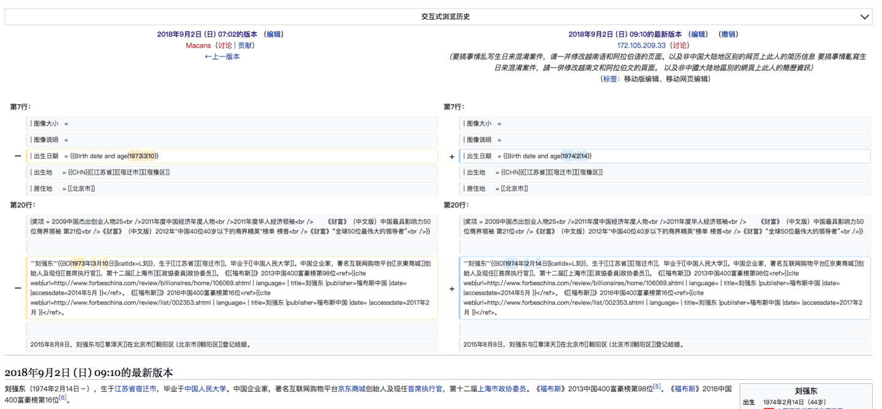Image resolution: width=882 pixels, height=409 pixels.
Task: Click 刘强东 infobox title
Action: coord(805,391)
